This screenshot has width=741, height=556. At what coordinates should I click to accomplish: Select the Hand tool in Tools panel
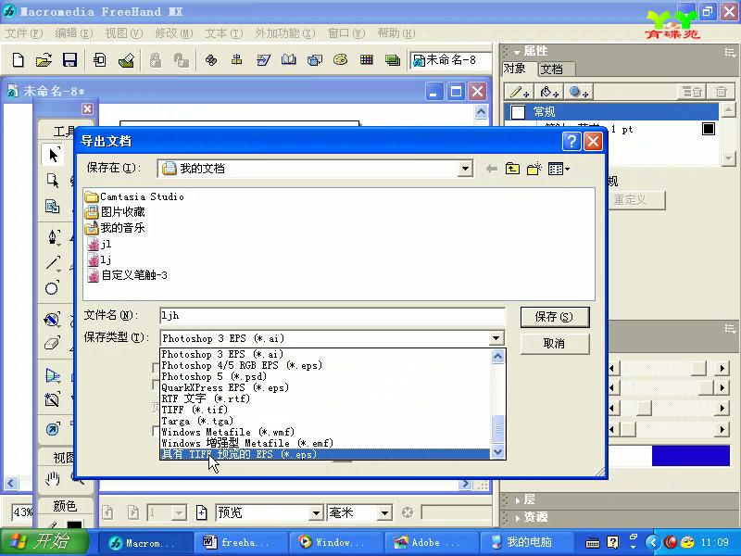click(x=52, y=478)
